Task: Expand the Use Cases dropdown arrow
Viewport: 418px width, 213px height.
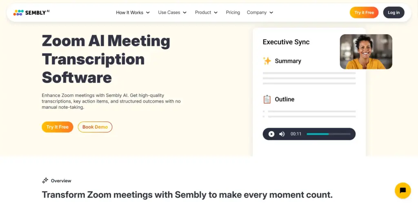Action: 185,13
